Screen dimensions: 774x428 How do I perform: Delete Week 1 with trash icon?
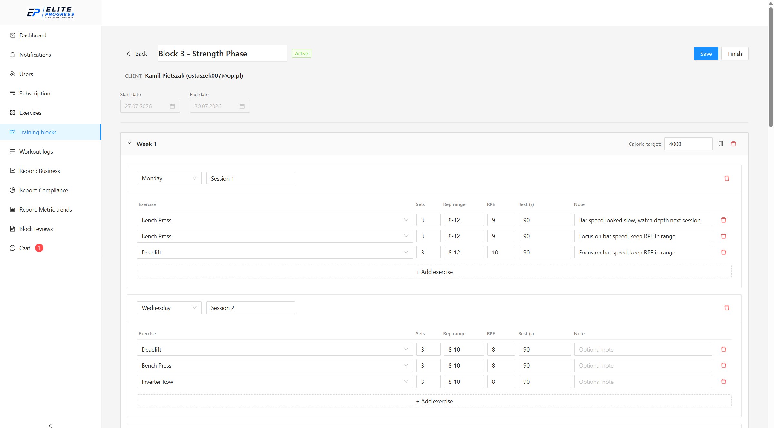[733, 144]
